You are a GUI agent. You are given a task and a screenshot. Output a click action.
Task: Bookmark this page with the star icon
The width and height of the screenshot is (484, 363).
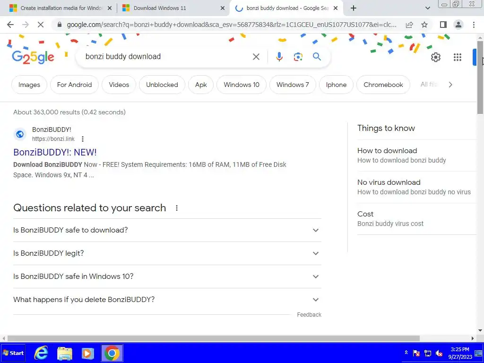pos(424,25)
